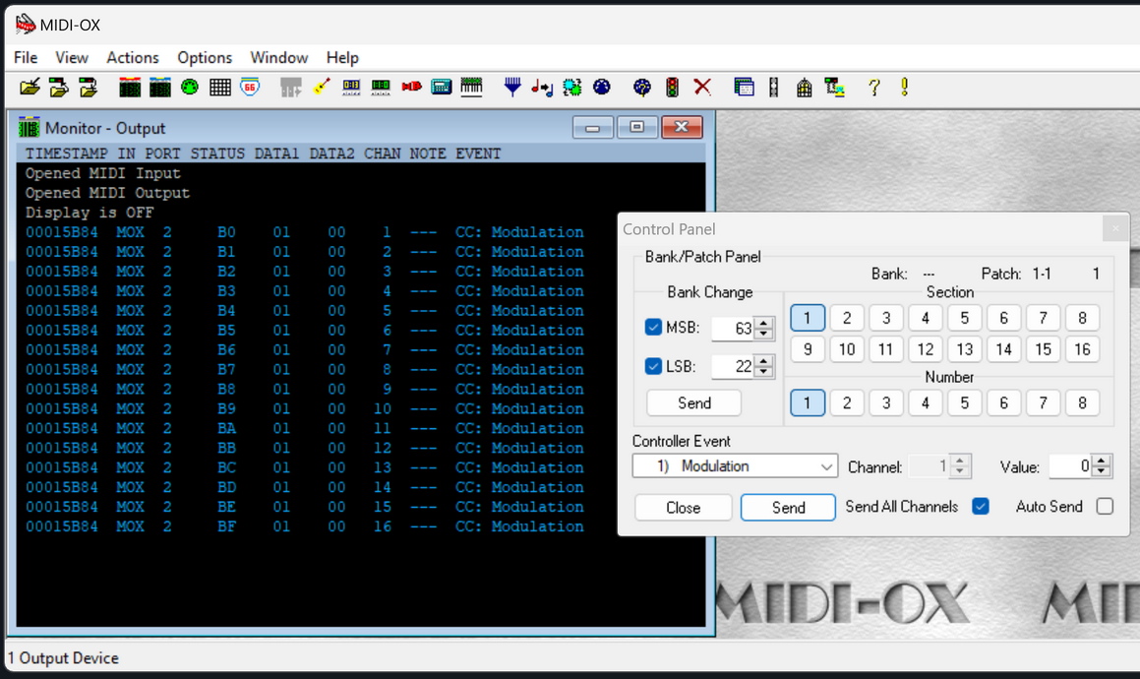Click the Send button next to Close

point(788,507)
